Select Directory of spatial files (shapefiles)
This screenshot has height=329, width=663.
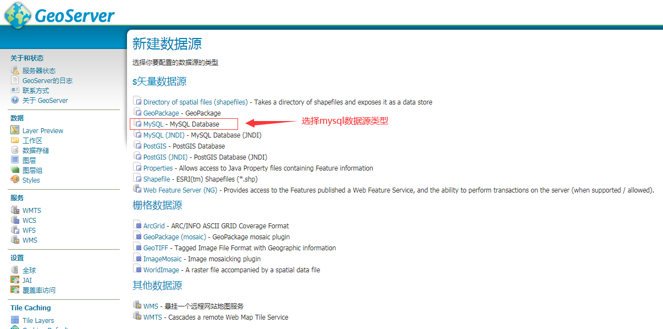196,102
